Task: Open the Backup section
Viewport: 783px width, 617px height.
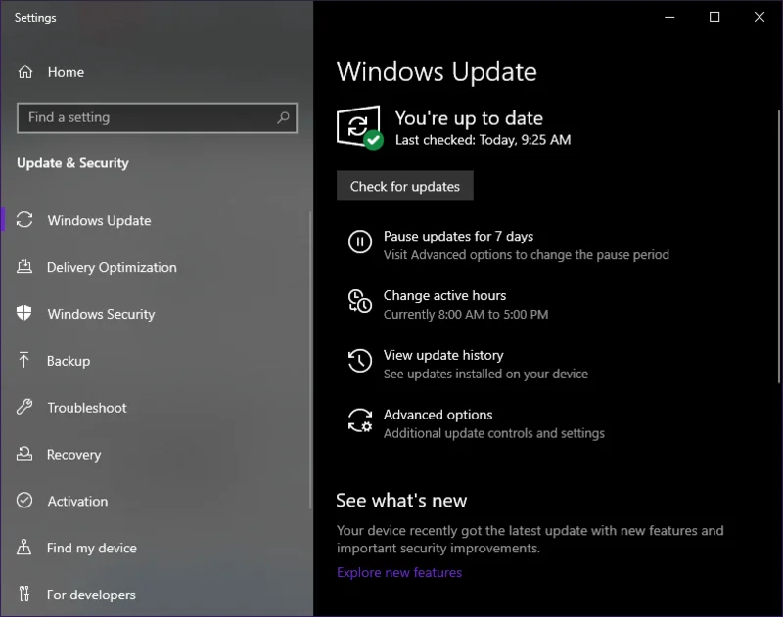Action: pyautogui.click(x=69, y=361)
